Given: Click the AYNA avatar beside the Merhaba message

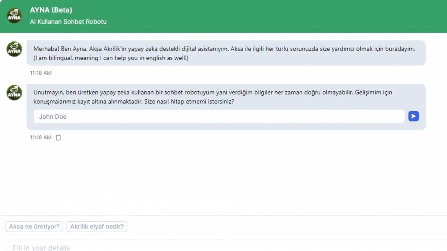Looking at the screenshot, I should (x=14, y=49).
